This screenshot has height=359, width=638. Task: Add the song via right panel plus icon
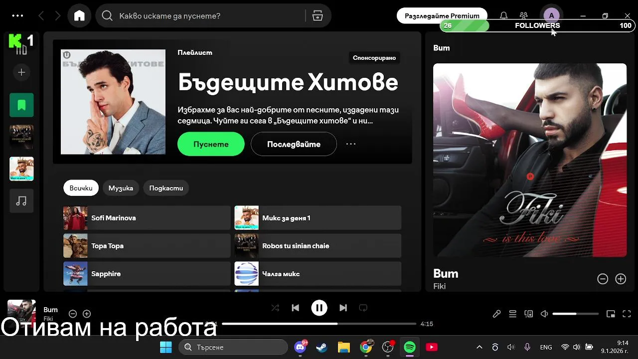click(621, 279)
